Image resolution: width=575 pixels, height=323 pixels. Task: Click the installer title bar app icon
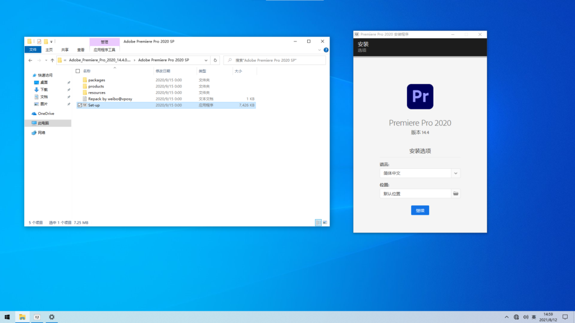point(357,34)
